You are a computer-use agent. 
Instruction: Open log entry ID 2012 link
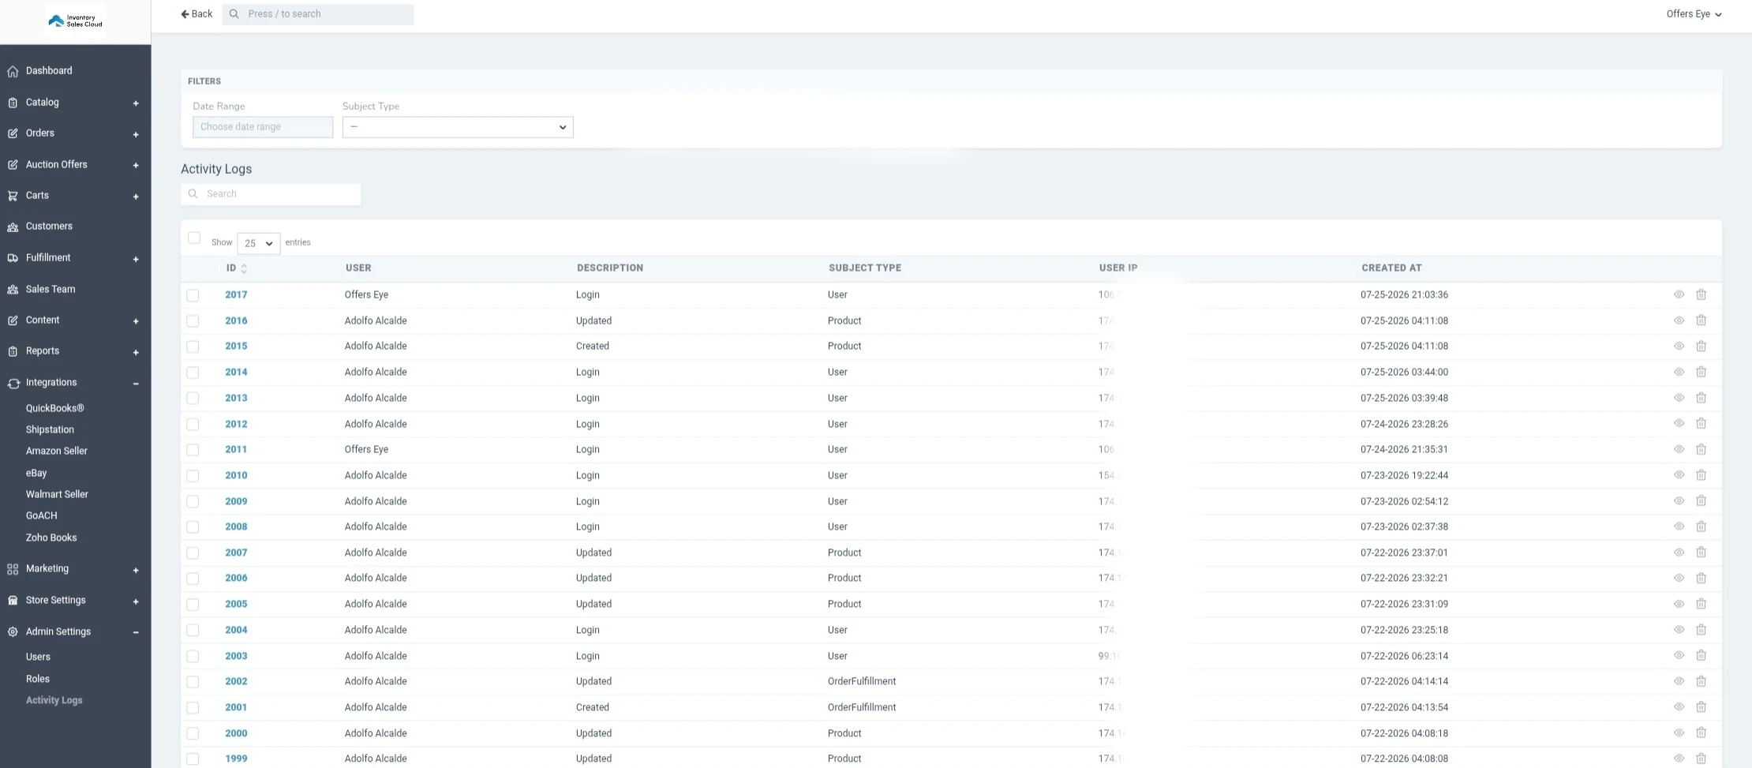point(236,424)
